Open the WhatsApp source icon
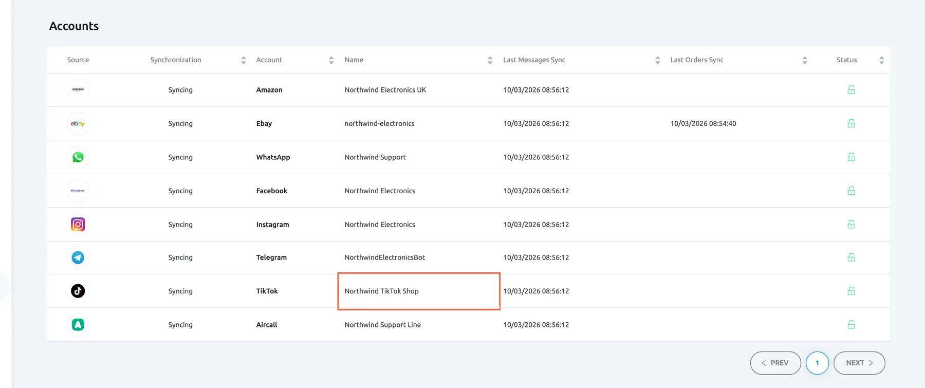Image resolution: width=925 pixels, height=388 pixels. point(78,157)
